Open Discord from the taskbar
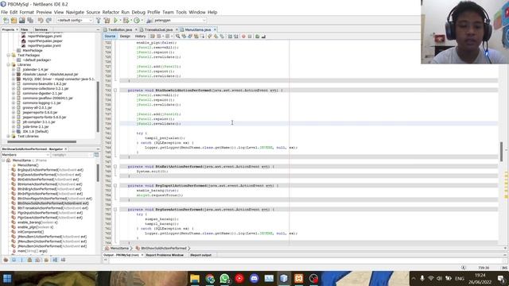The image size is (509, 286). [254, 279]
